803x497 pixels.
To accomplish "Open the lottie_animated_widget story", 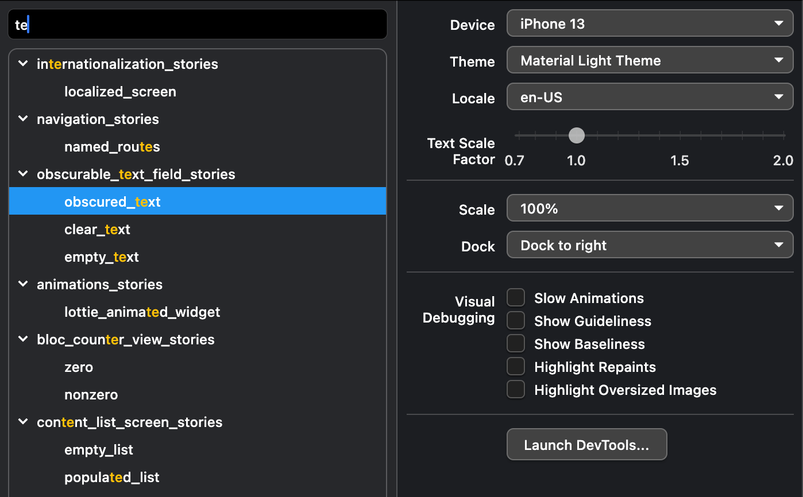I will 142,312.
